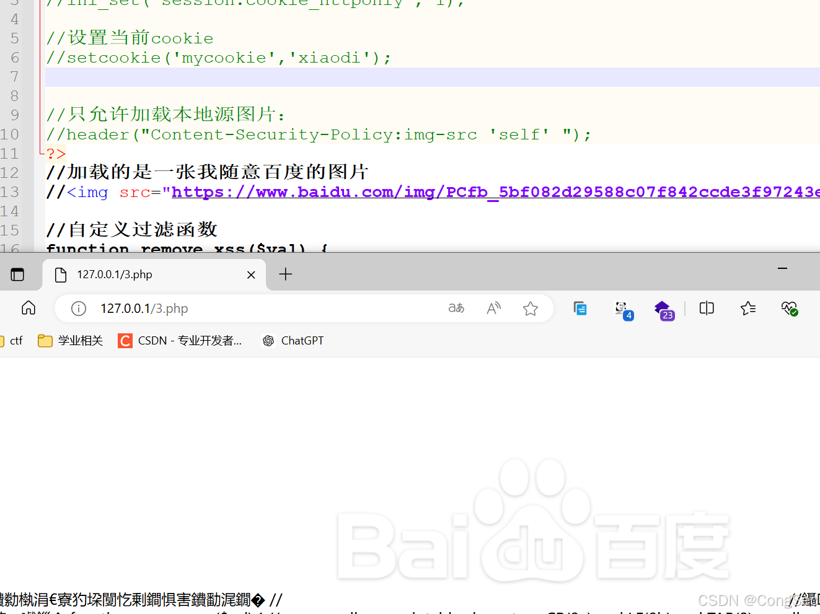Click the 只允许加载本地源图片 comment on line 9
The height and width of the screenshot is (614, 820).
(166, 115)
